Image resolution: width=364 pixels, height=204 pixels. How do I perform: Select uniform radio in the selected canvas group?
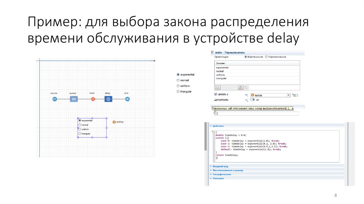[x=80, y=129]
